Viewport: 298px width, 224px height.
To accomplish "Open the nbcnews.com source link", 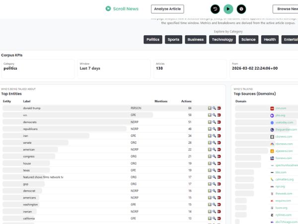I will (x=284, y=144).
